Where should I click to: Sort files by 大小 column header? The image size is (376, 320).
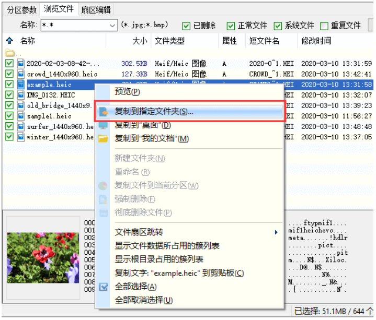(139, 41)
